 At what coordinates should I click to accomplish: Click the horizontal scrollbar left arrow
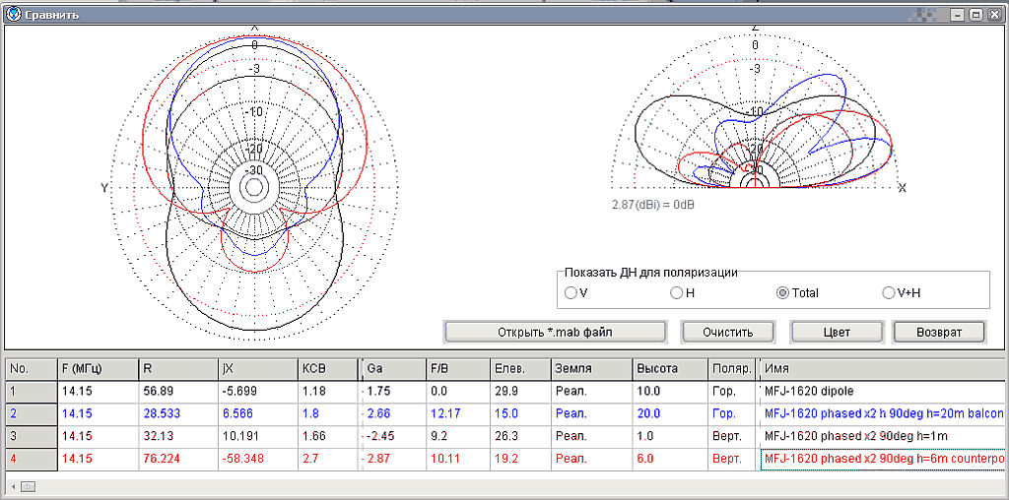point(13,486)
